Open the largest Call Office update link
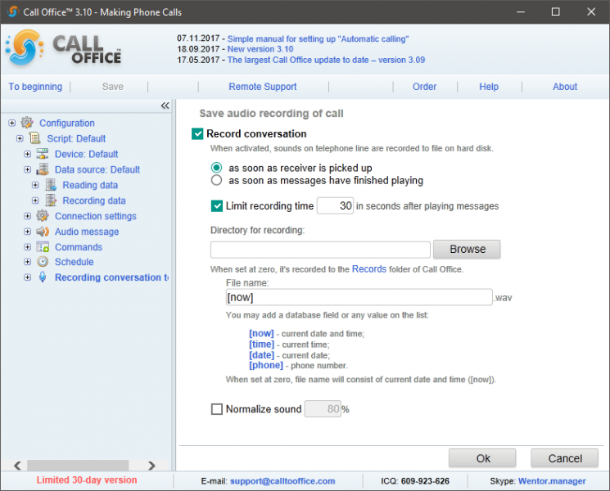 [326, 60]
